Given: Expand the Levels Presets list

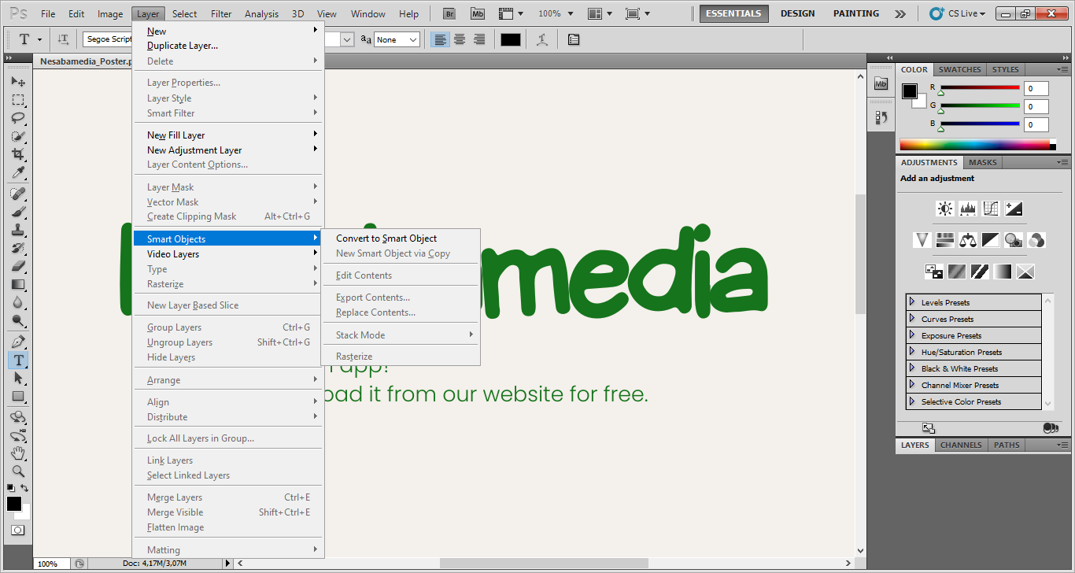Looking at the screenshot, I should coord(912,302).
